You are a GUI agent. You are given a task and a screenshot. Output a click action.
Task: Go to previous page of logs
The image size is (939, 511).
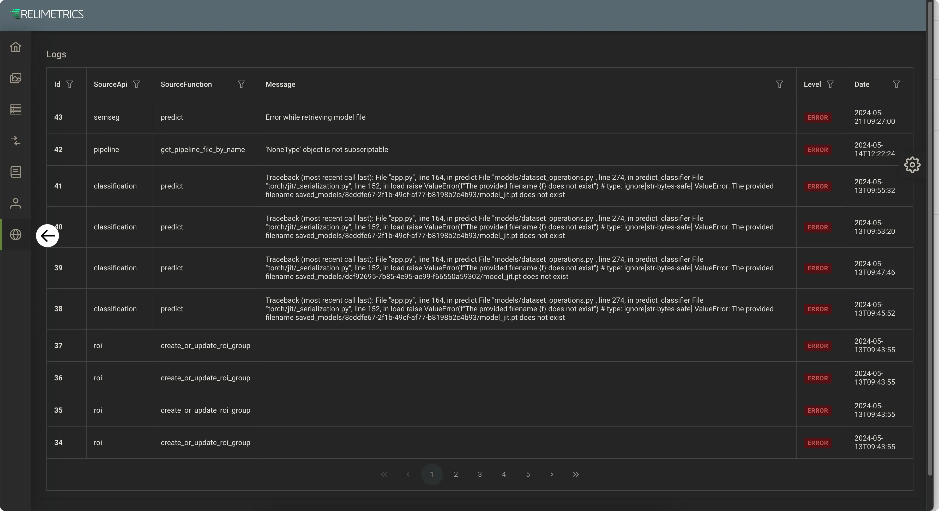[408, 474]
